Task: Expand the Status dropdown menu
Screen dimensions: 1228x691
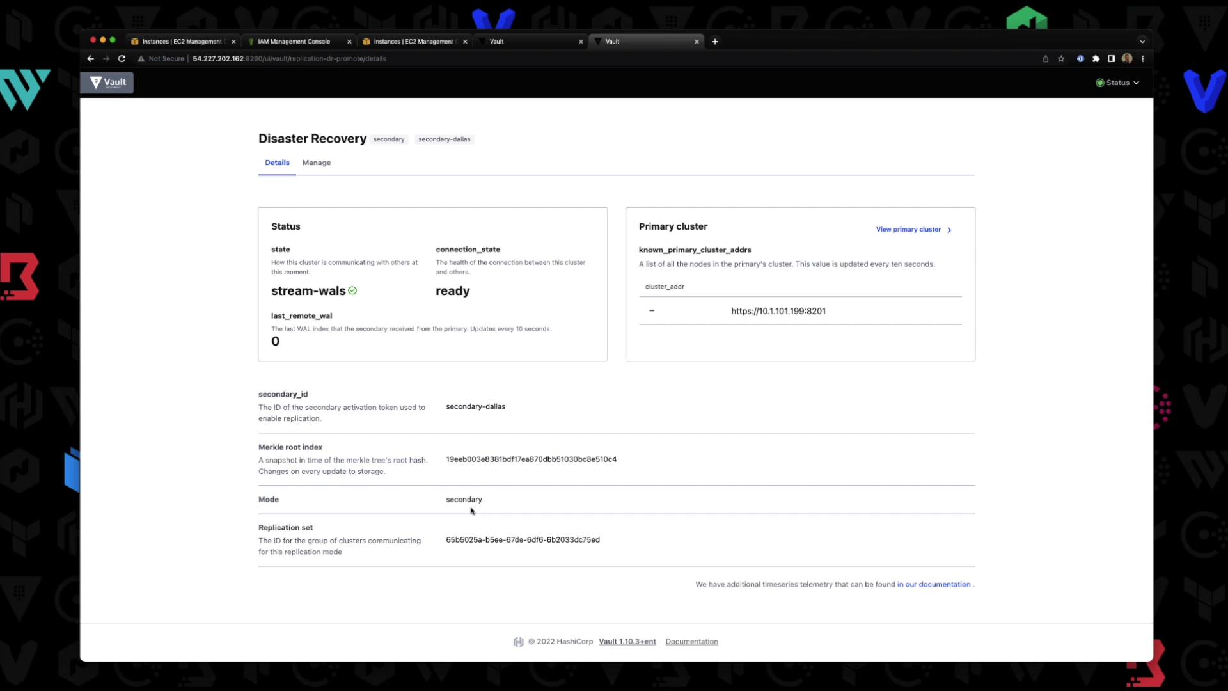Action: pos(1117,83)
